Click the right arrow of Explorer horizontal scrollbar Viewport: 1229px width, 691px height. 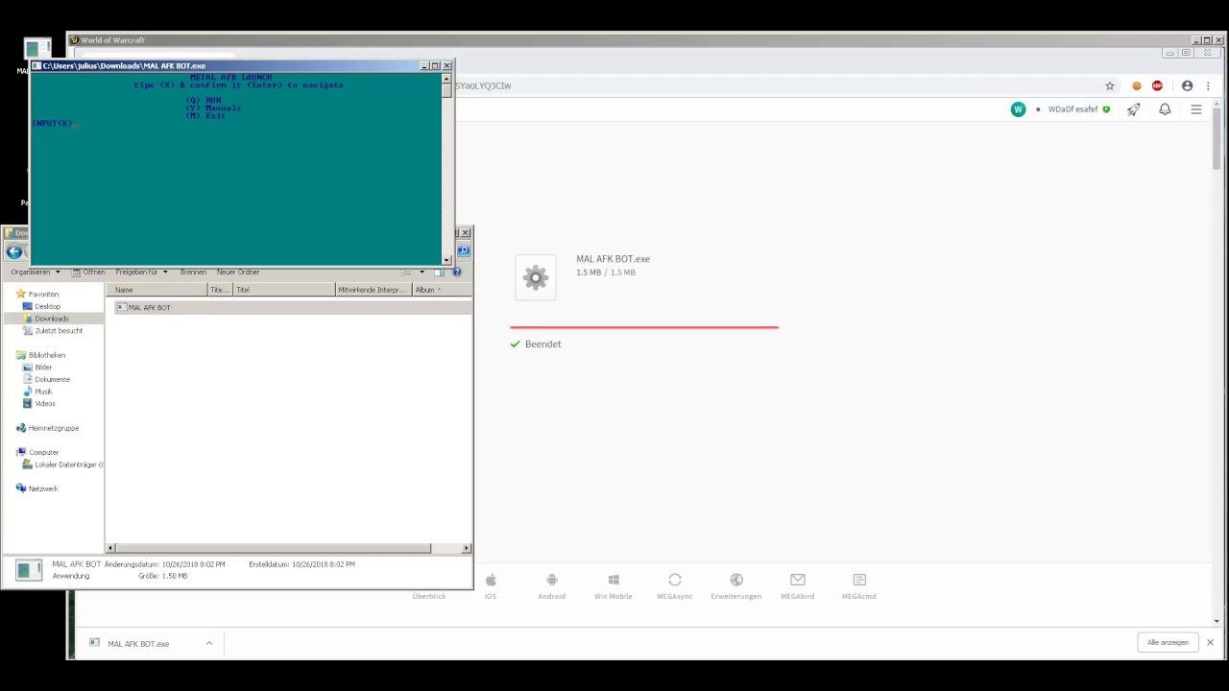[x=467, y=548]
